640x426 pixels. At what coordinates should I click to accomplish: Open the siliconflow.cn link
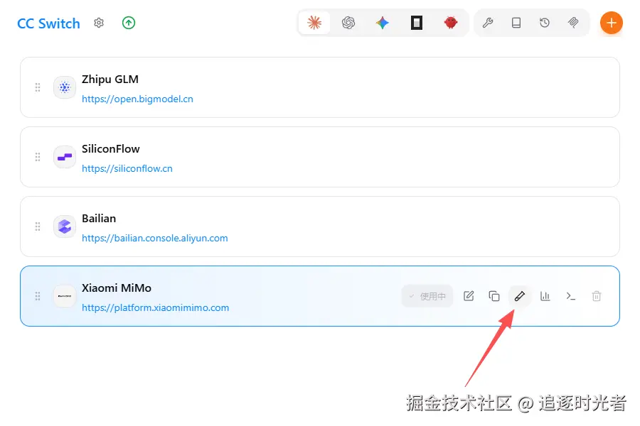pyautogui.click(x=127, y=169)
